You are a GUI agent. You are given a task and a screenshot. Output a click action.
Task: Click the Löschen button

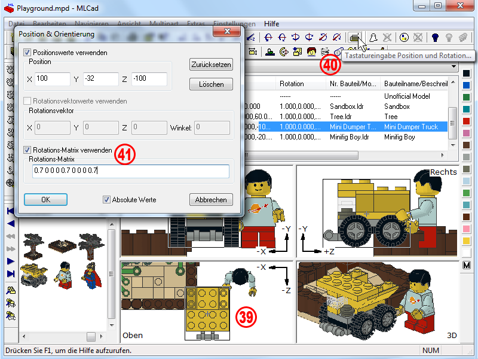point(211,84)
